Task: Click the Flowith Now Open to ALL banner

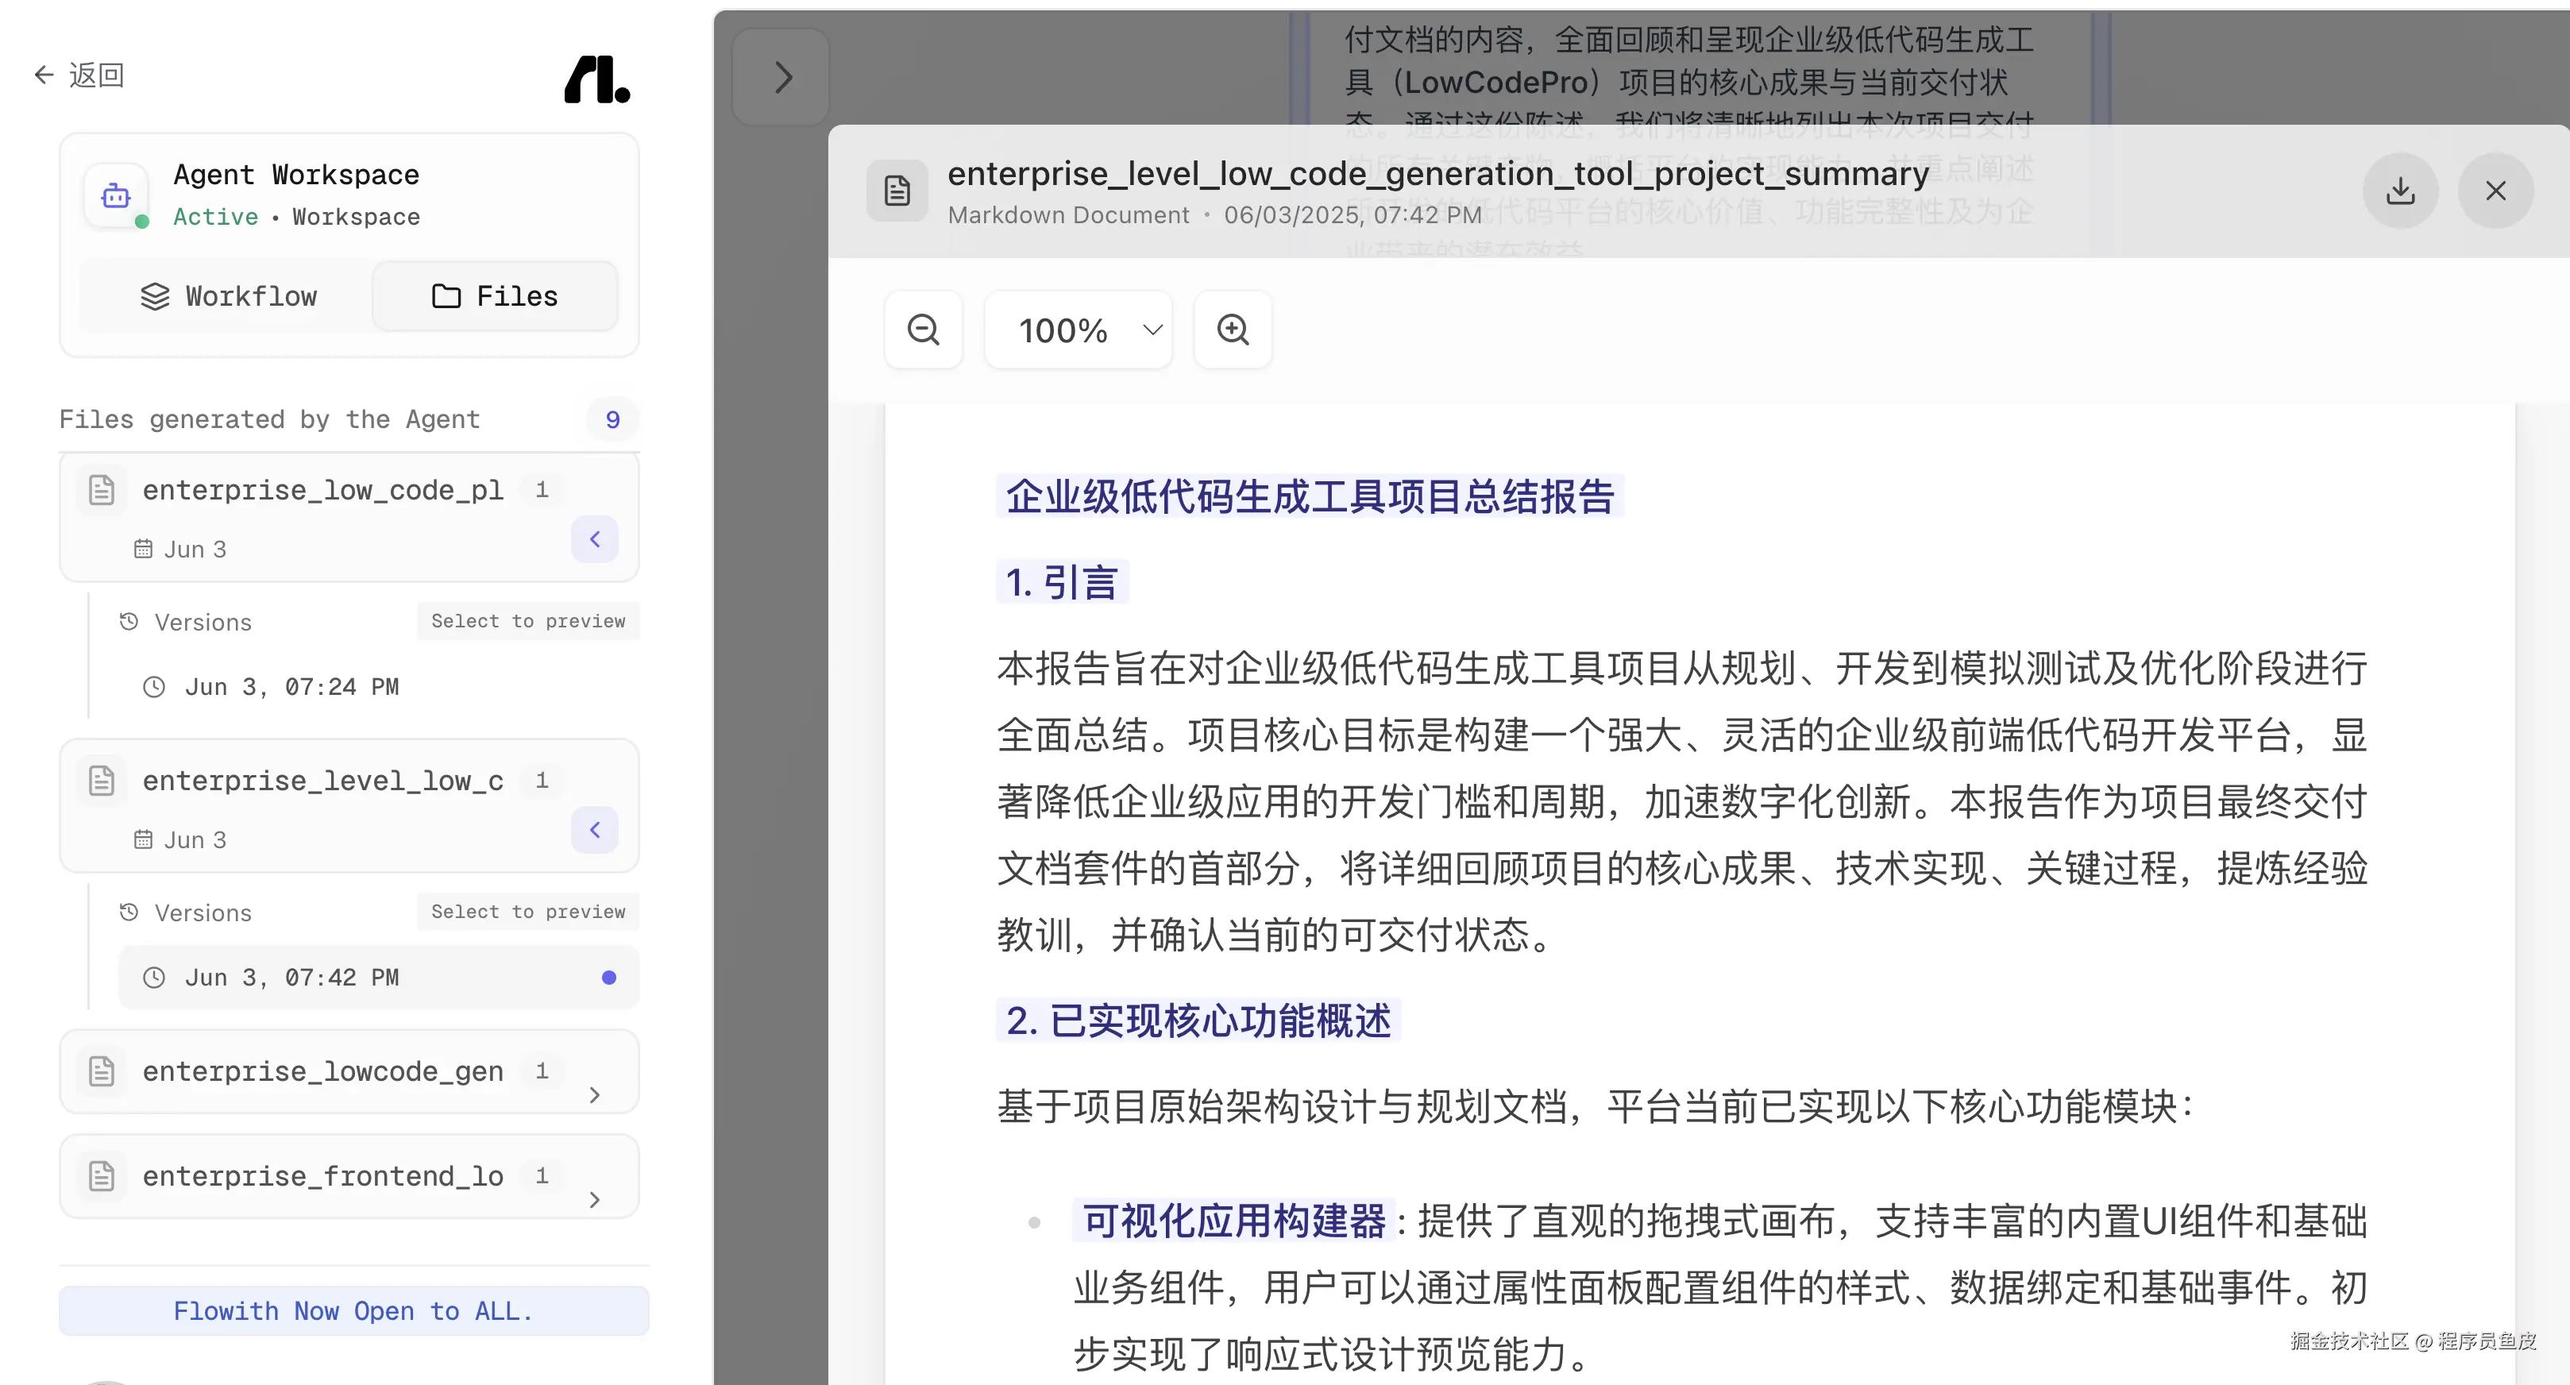Action: point(353,1310)
